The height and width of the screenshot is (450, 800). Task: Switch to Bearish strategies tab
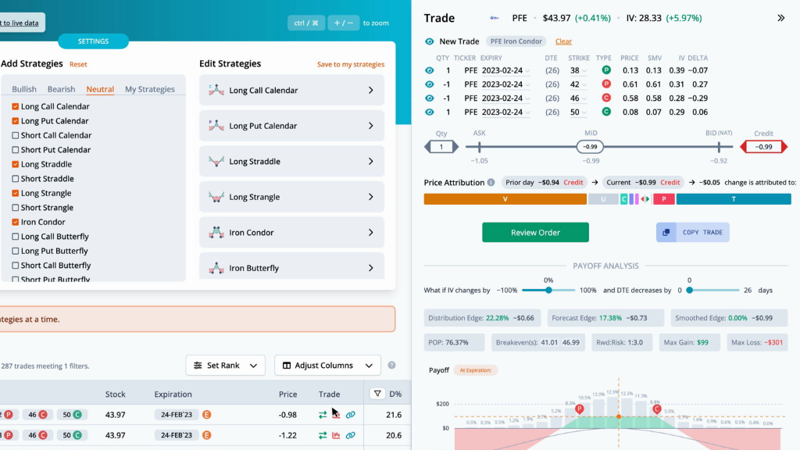pos(61,89)
